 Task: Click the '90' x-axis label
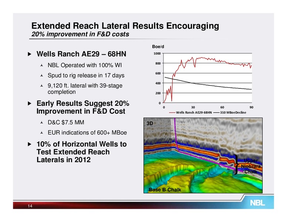pos(251,107)
